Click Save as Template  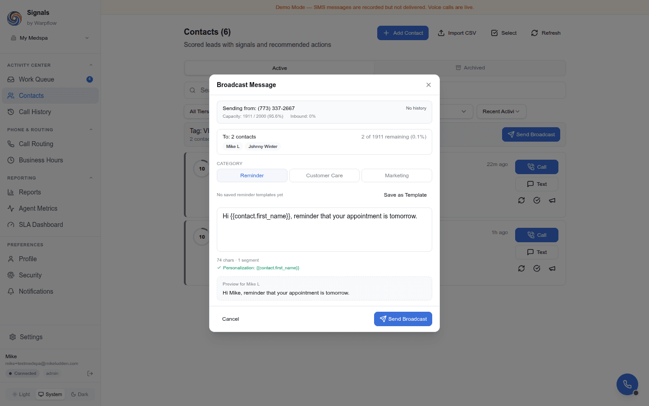(x=405, y=195)
